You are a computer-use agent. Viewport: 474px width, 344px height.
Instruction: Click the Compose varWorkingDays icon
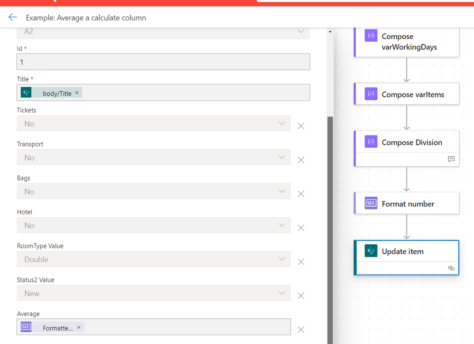click(x=371, y=36)
